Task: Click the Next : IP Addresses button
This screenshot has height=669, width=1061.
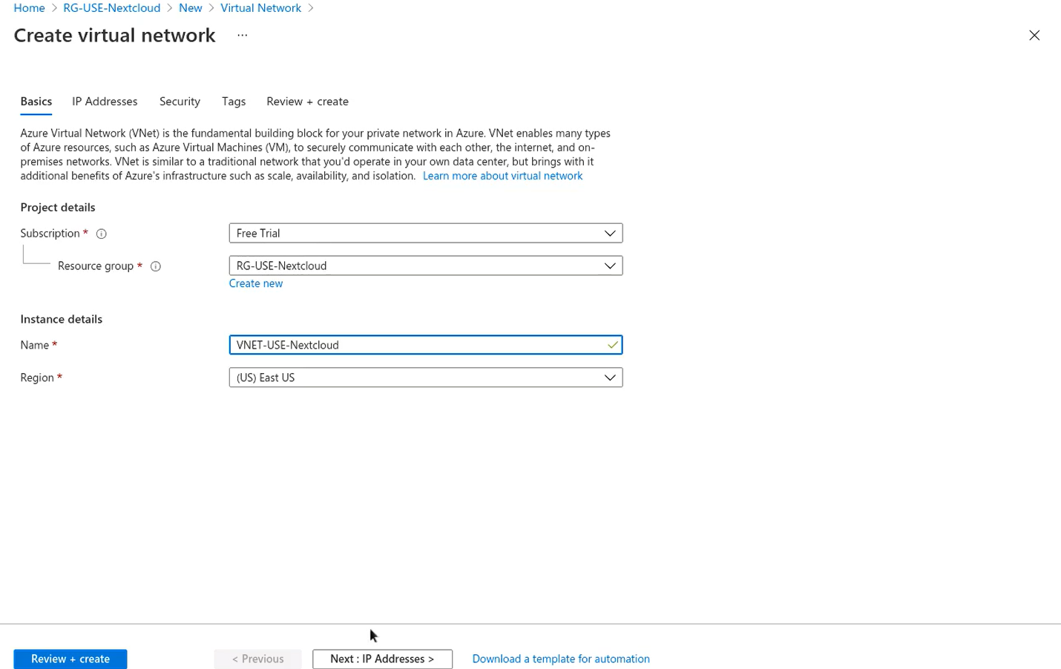Action: point(382,659)
